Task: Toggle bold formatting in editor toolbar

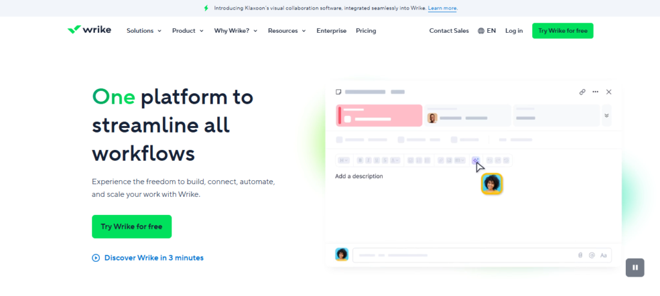Action: click(x=360, y=160)
